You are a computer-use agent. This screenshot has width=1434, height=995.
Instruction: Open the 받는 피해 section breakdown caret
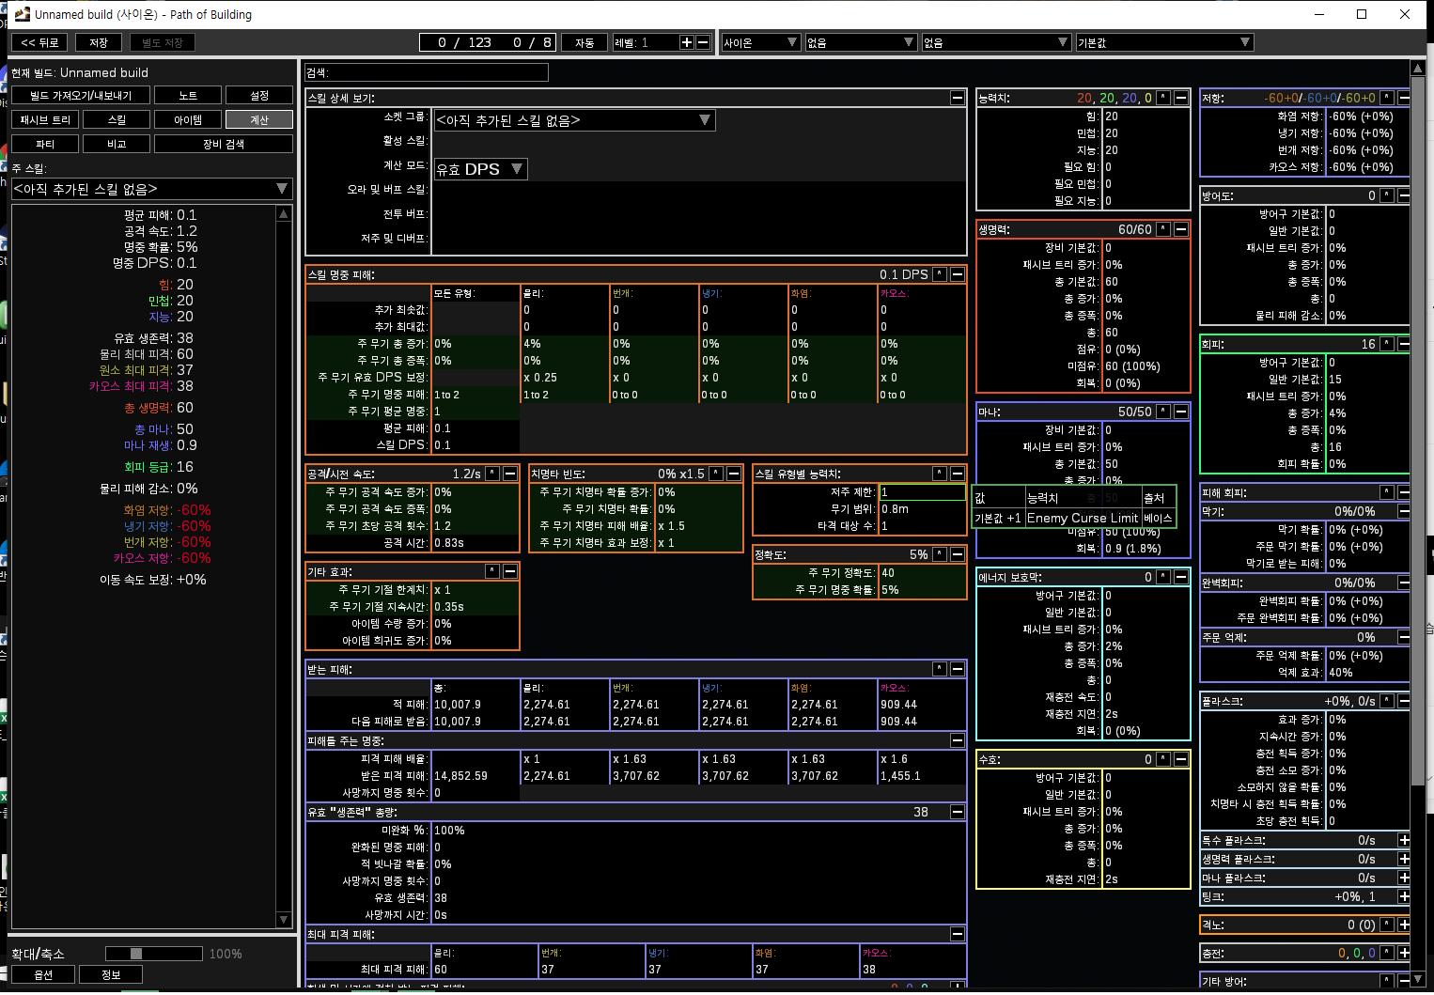click(940, 669)
